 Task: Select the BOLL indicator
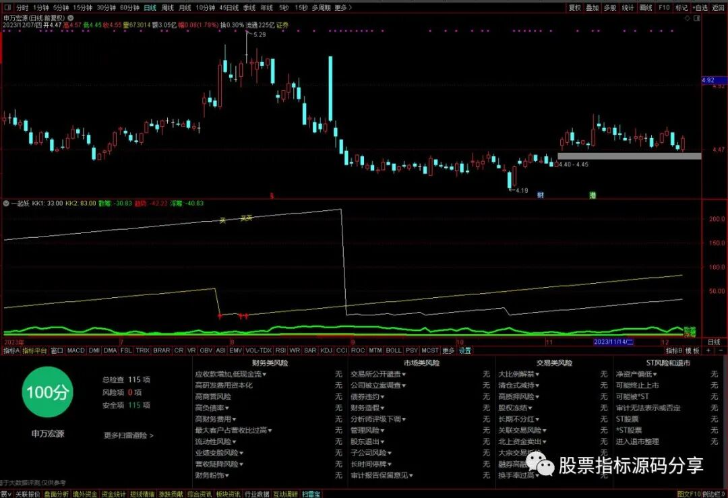(394, 350)
